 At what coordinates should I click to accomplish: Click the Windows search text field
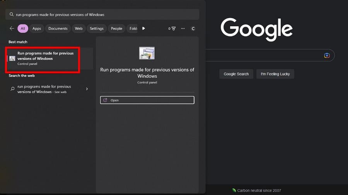coord(102,14)
